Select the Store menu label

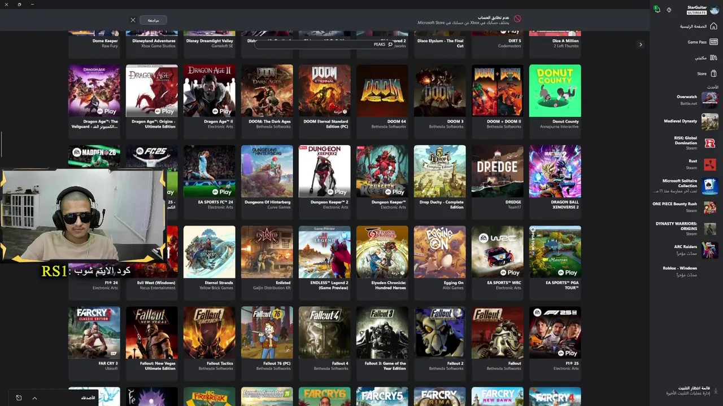(702, 73)
